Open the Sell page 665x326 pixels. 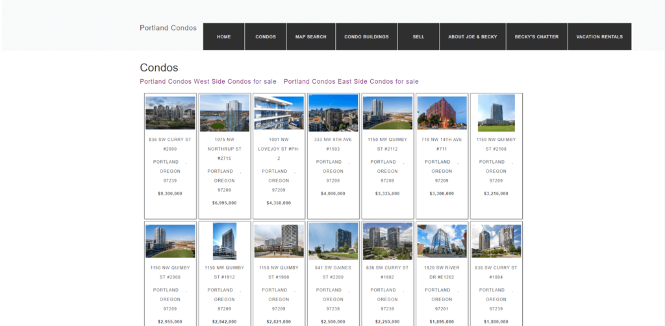click(418, 37)
